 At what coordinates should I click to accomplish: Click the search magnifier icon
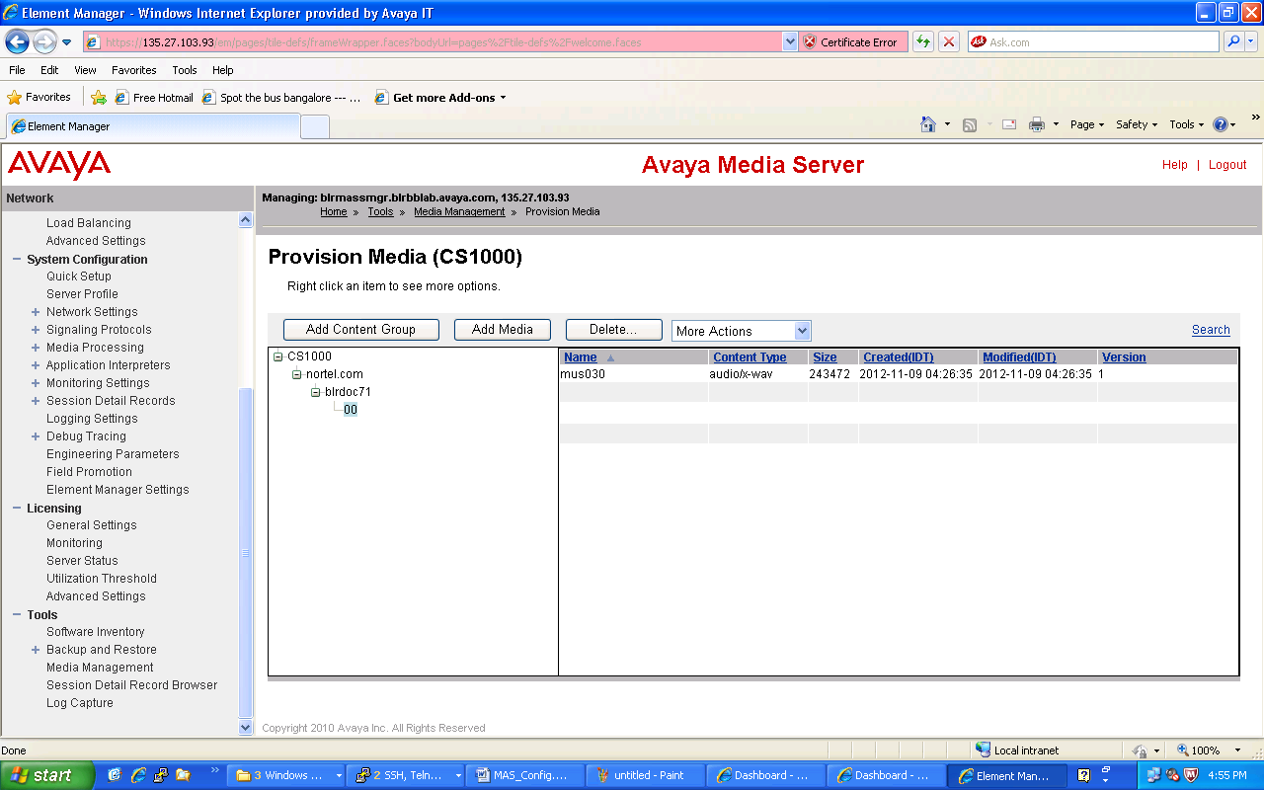point(1233,41)
